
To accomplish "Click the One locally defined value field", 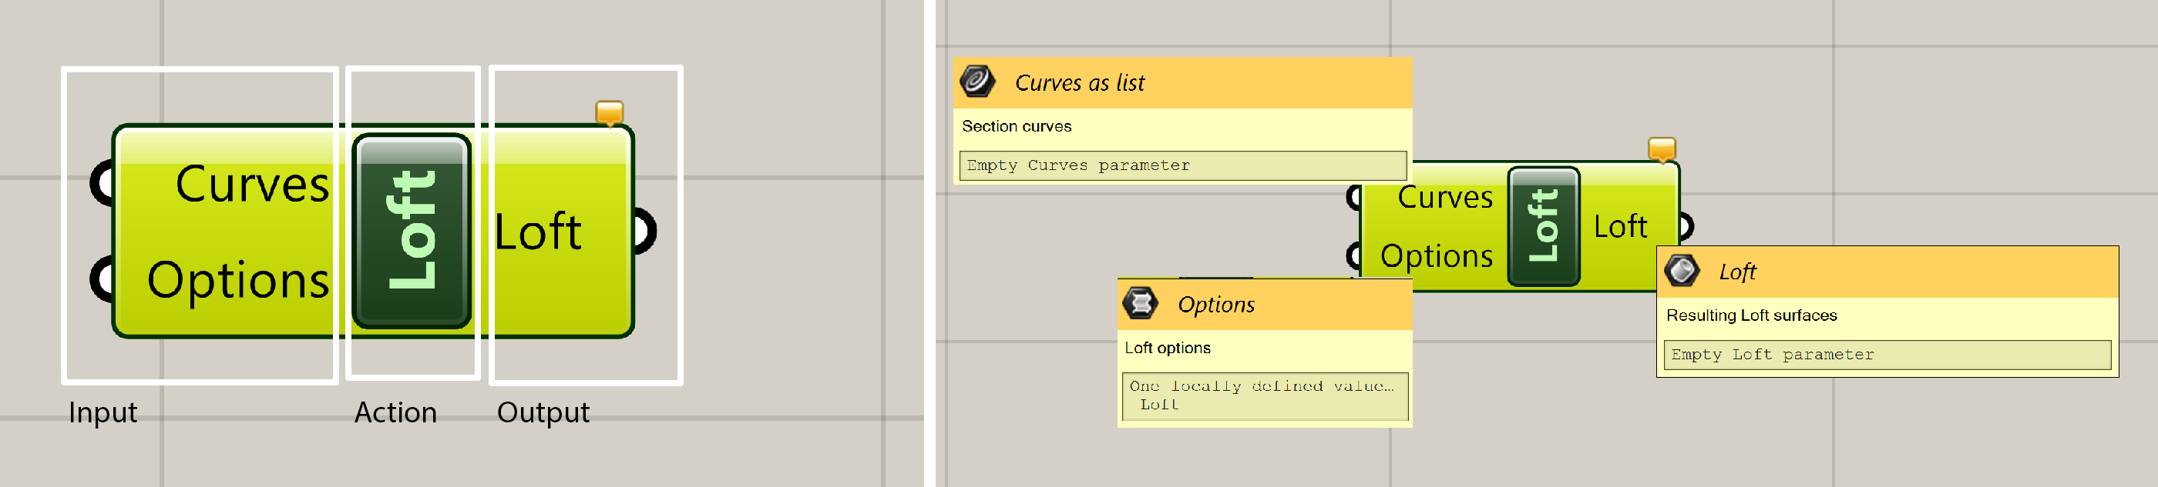I will pyautogui.click(x=1264, y=395).
